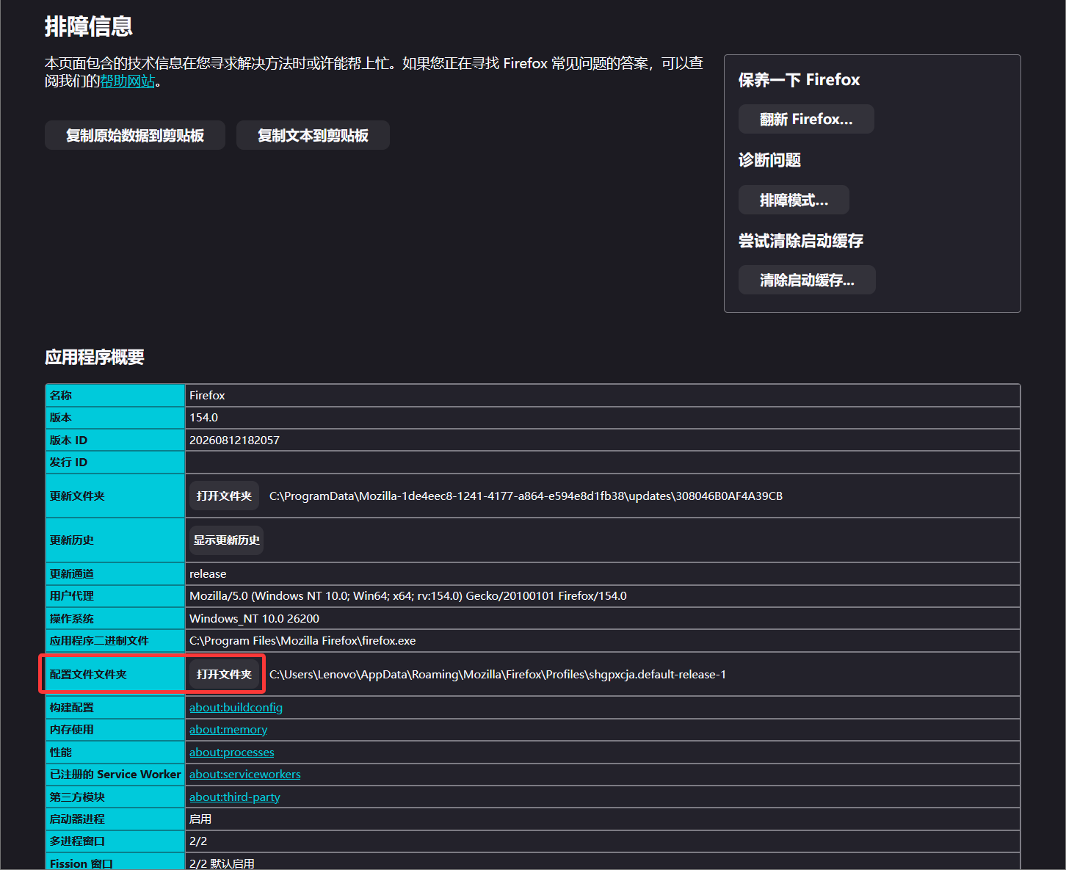
Task: Show update history with 显示更新历史
Action: 226,540
